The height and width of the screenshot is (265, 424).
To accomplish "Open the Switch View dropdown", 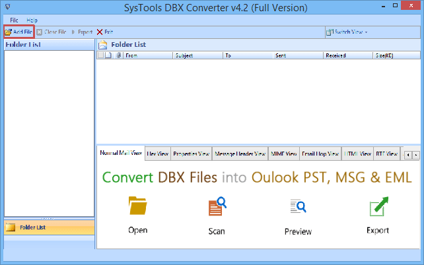I will [x=347, y=32].
